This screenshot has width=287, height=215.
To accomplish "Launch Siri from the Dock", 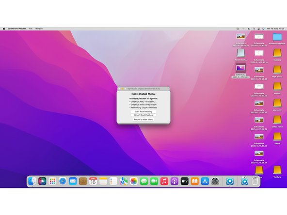I will (42, 181).
